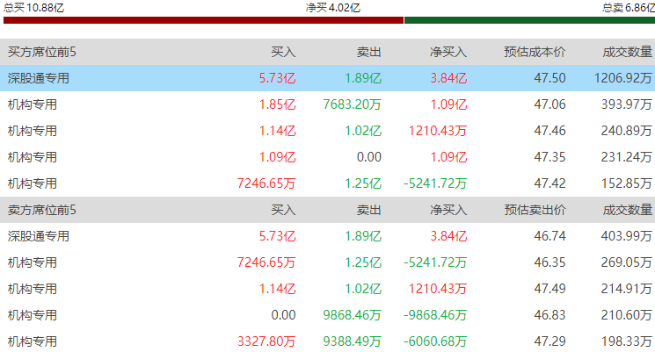
Task: Click 1210.43万 in the 214.91万 row
Action: point(438,289)
